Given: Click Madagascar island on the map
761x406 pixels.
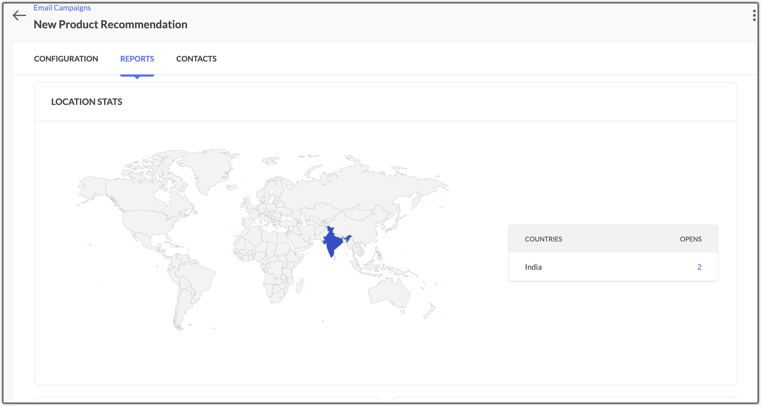Looking at the screenshot, I should (300, 286).
